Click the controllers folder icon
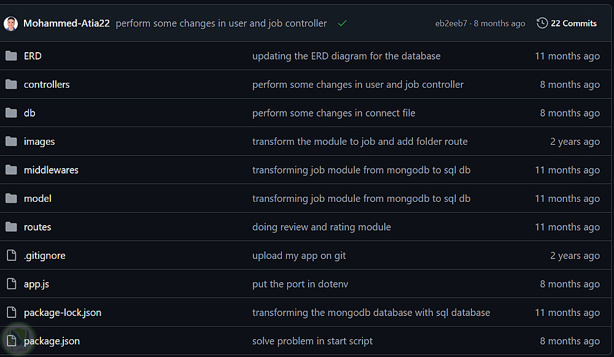Screen dimensions: 614x357 coord(11,85)
